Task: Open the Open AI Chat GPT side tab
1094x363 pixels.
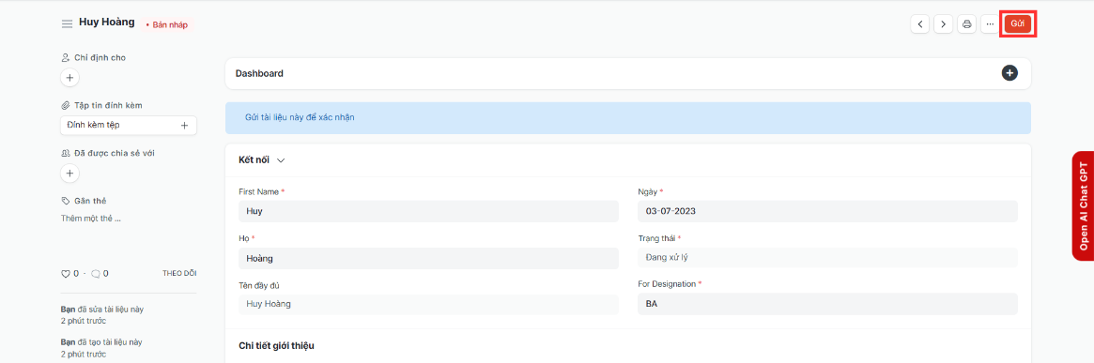Action: [x=1083, y=205]
